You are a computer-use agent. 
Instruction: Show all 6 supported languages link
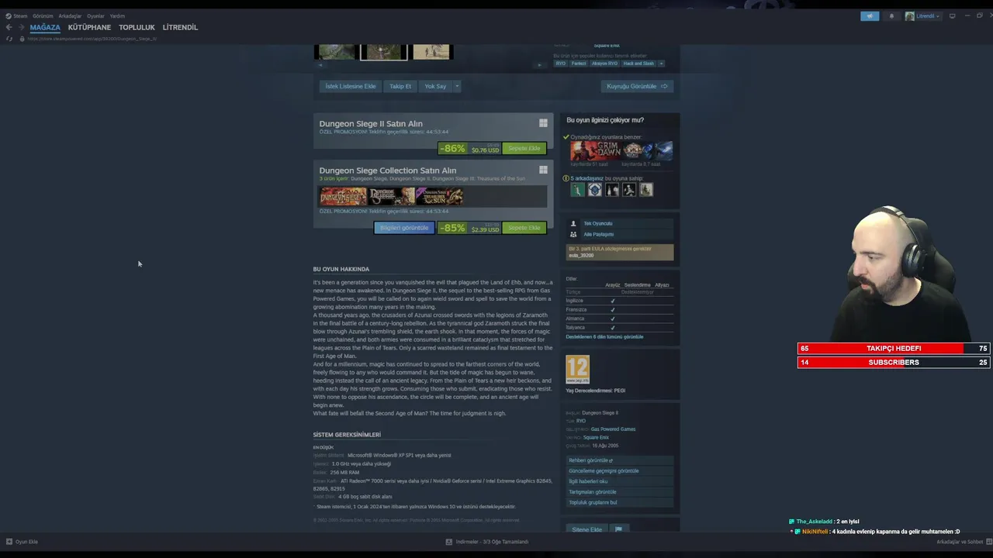(604, 337)
